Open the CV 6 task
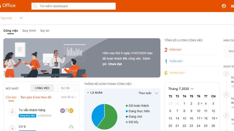 [x=22, y=127]
